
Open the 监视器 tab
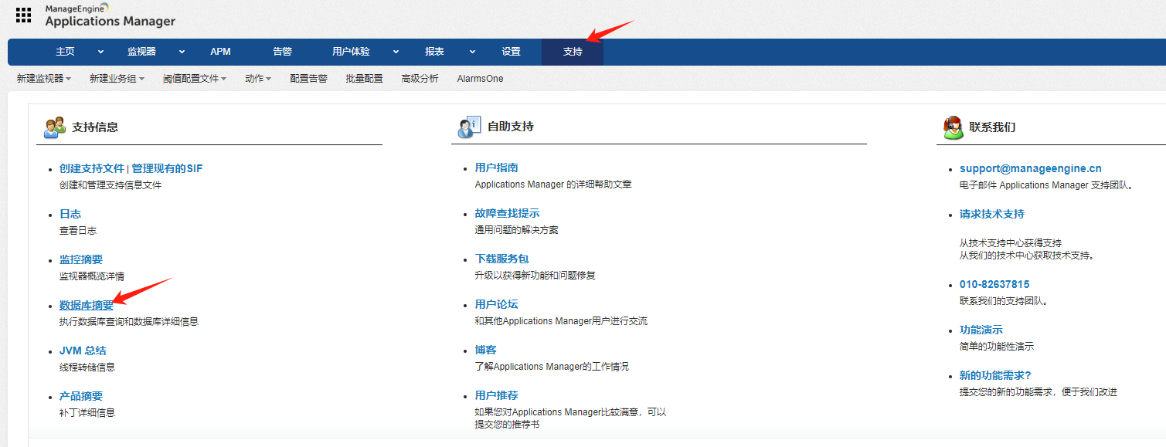tap(141, 52)
